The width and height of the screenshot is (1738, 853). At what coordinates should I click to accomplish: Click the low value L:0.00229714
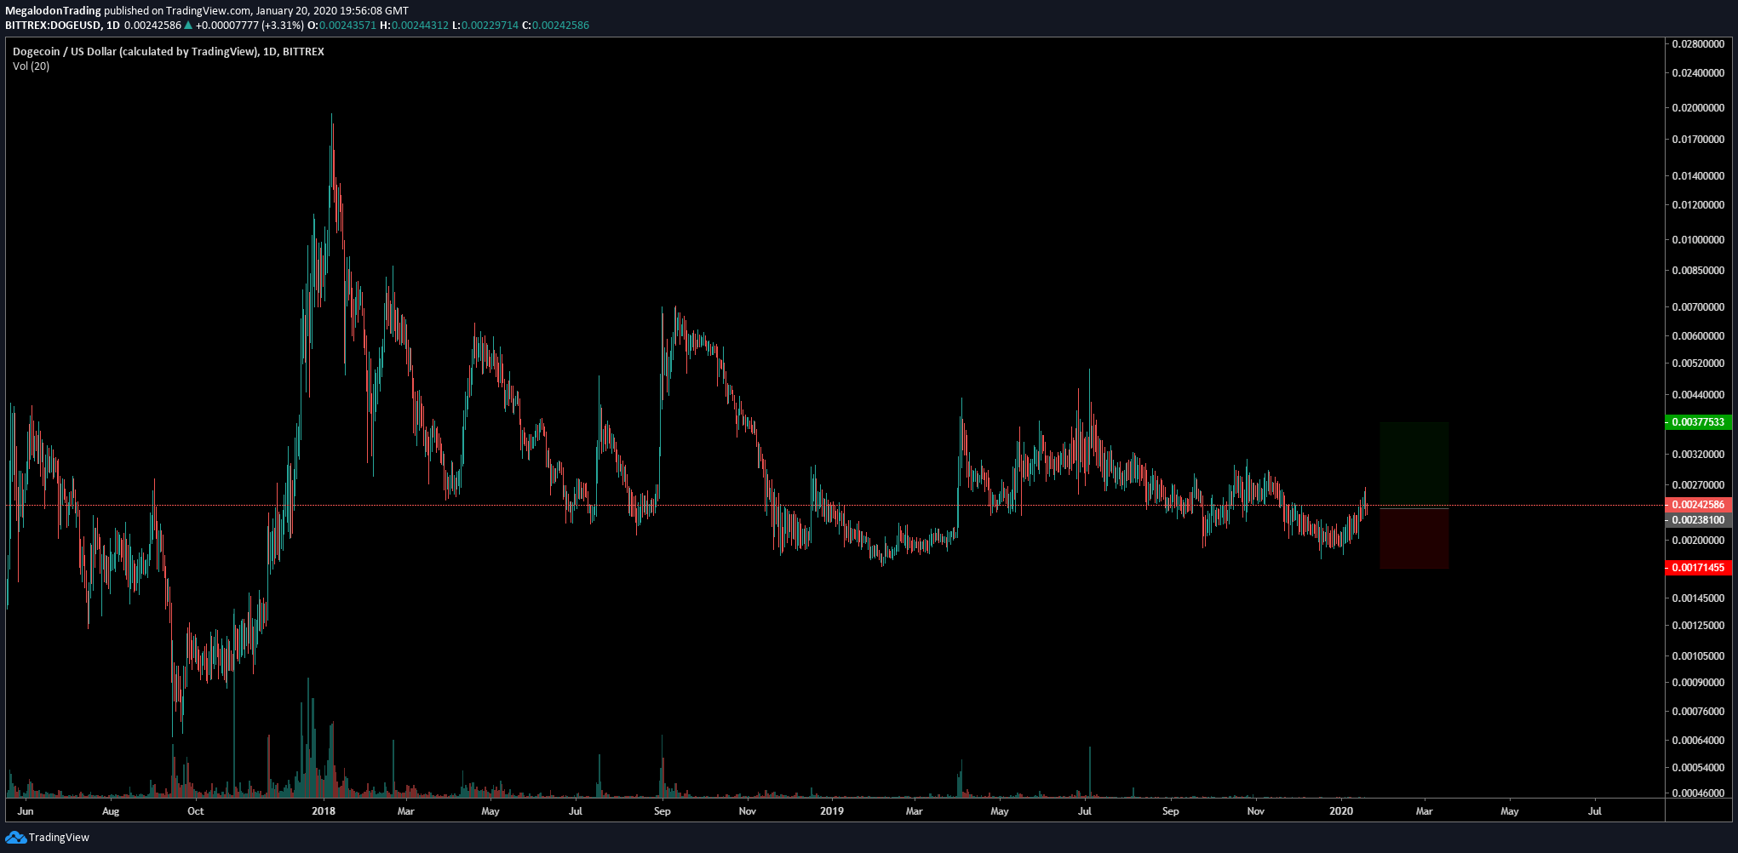(485, 26)
